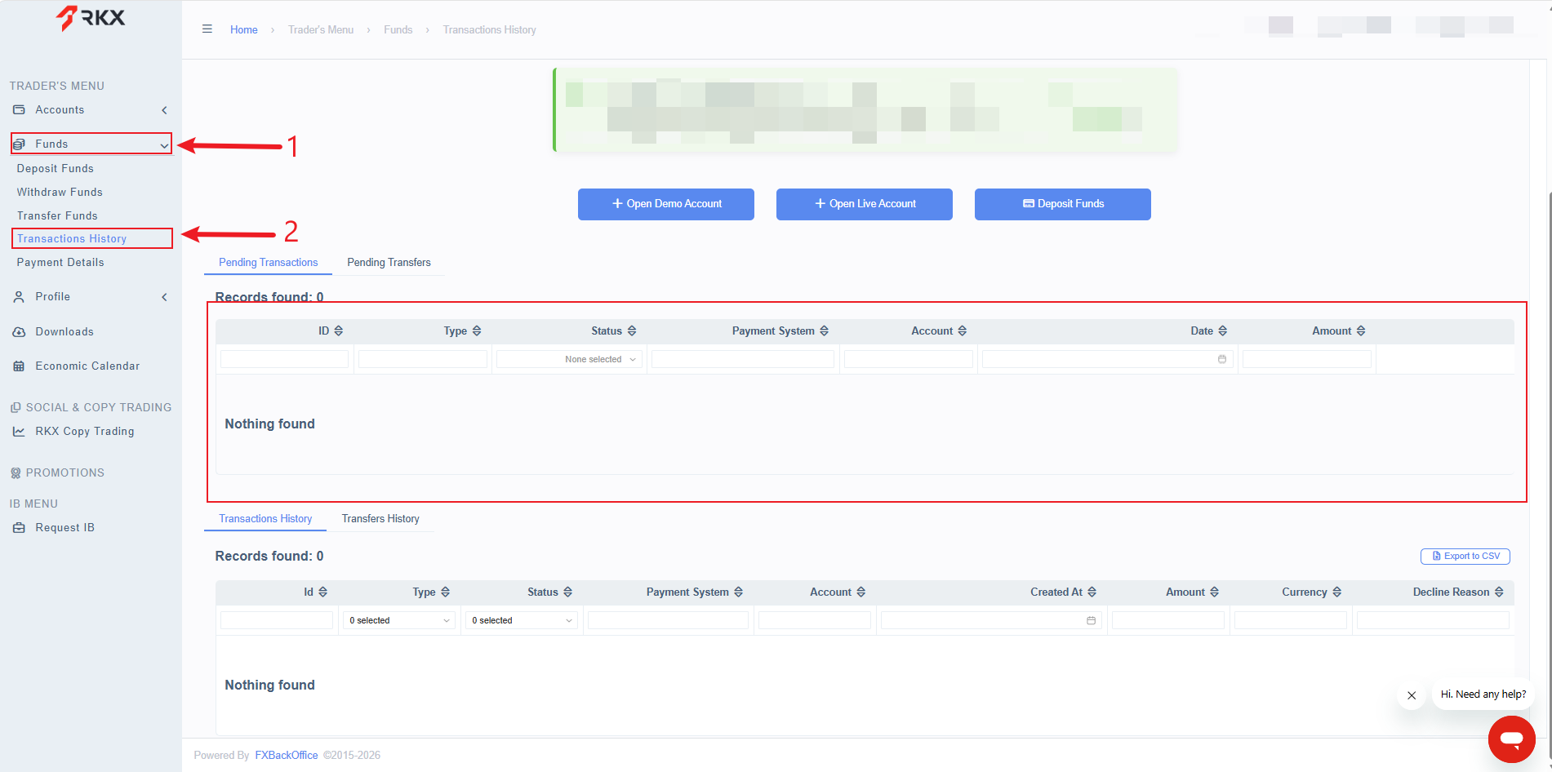
Task: Click the RKX Copy Trading chart icon
Action: [19, 432]
